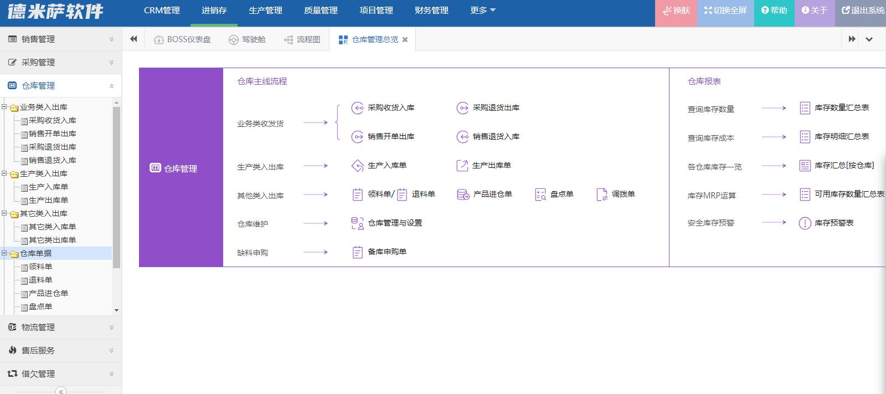Close the 仓库管理总览 tab

point(405,40)
